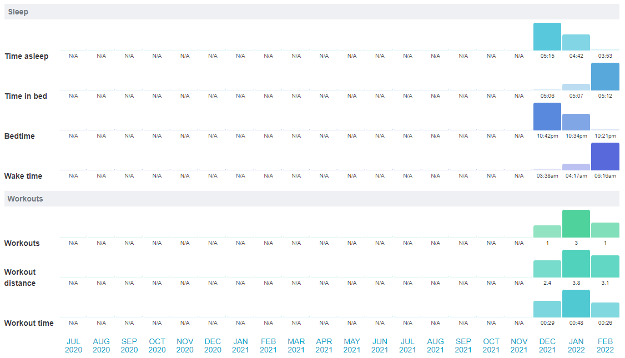
Task: Click the Time in bed February 2022 bar
Action: point(605,77)
